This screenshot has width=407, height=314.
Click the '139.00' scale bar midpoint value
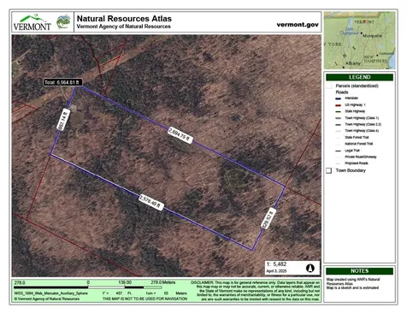[x=125, y=282]
